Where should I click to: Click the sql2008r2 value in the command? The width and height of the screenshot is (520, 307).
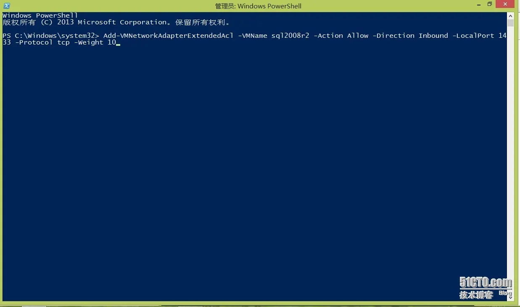coord(290,36)
